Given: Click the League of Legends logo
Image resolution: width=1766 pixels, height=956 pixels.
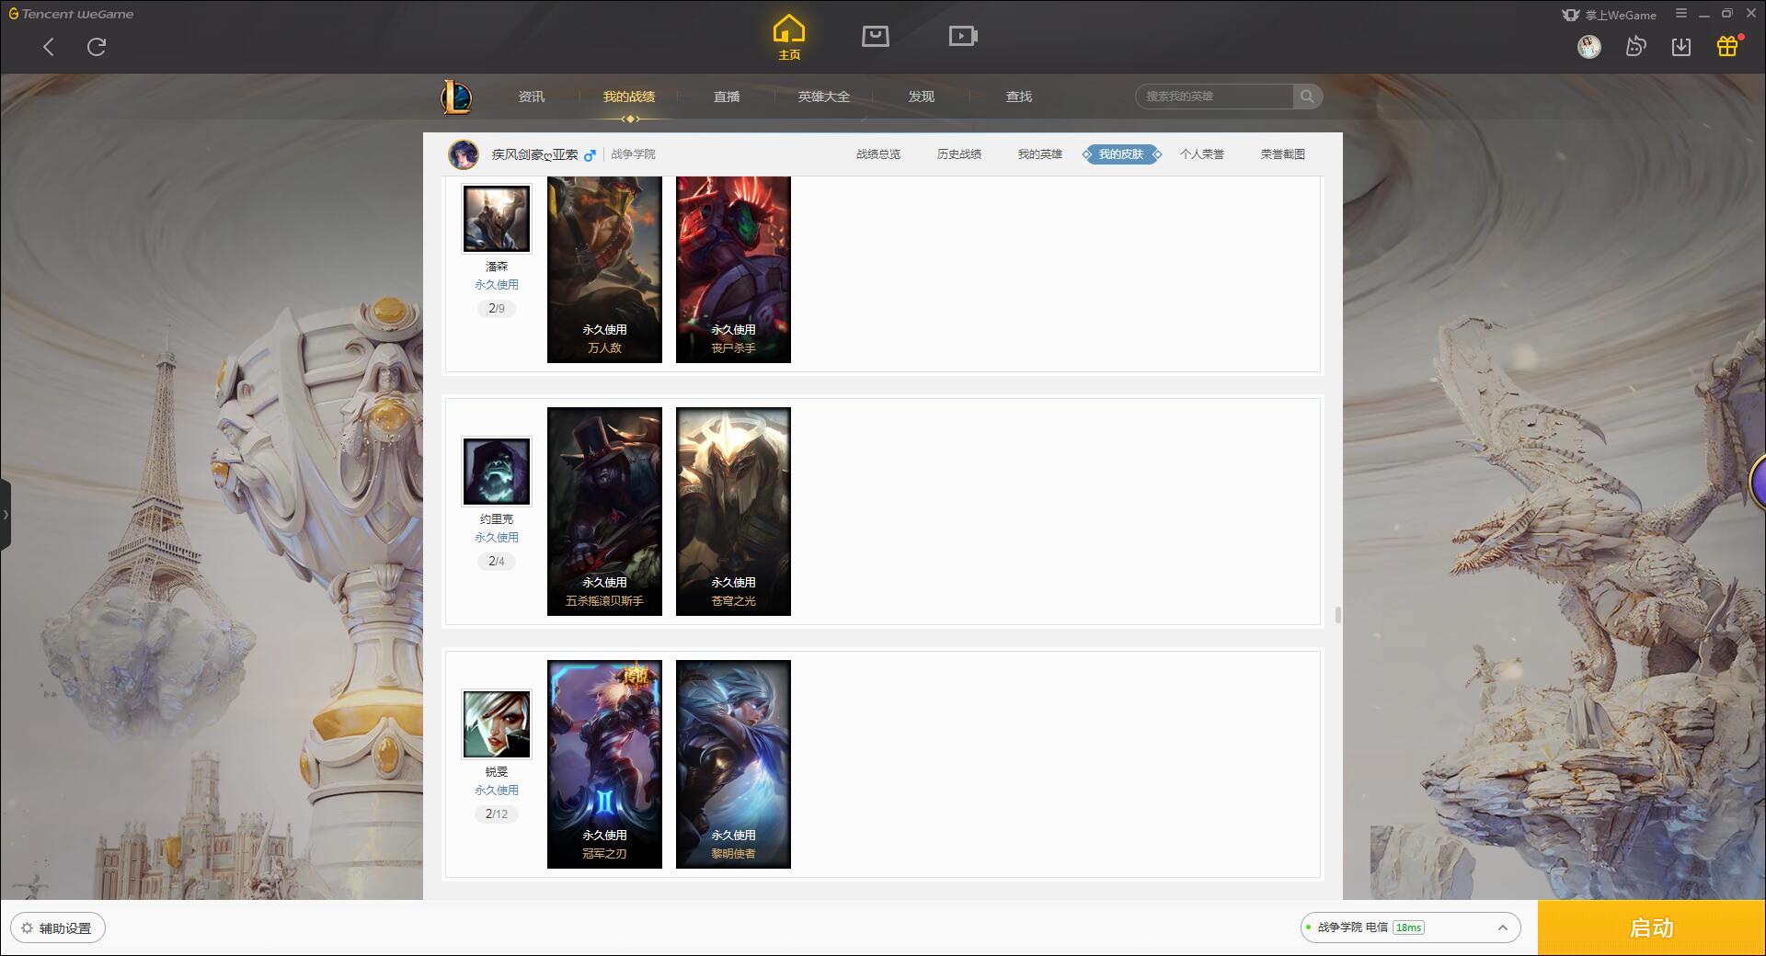Looking at the screenshot, I should (457, 97).
